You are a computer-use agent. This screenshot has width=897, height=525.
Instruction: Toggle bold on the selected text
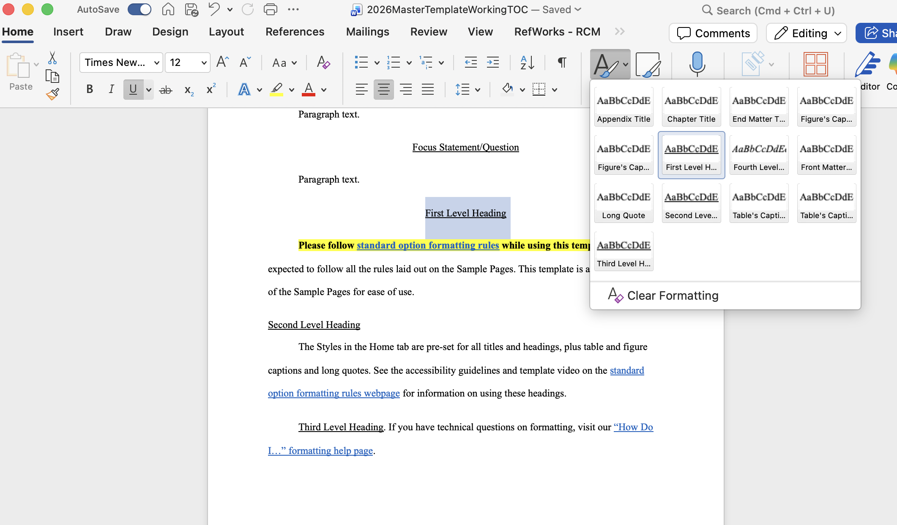[89, 89]
